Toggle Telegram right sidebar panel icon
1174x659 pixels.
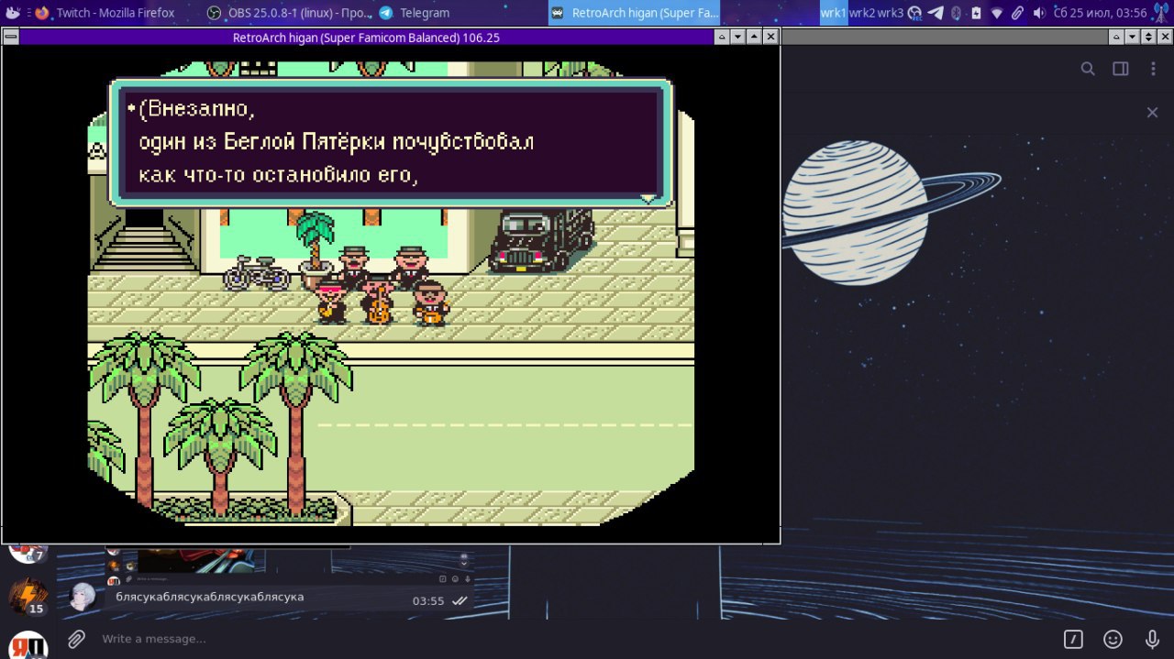pos(1120,69)
